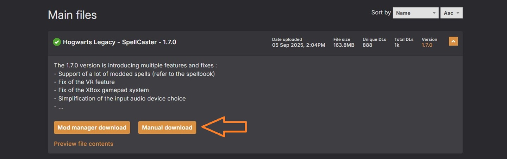Click the Total DLs count 1k

click(397, 45)
